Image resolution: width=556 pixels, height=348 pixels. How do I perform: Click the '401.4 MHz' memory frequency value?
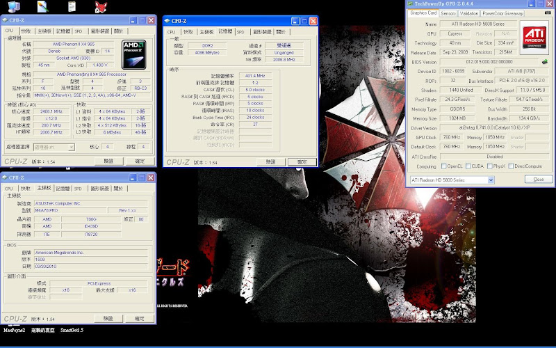coord(255,76)
